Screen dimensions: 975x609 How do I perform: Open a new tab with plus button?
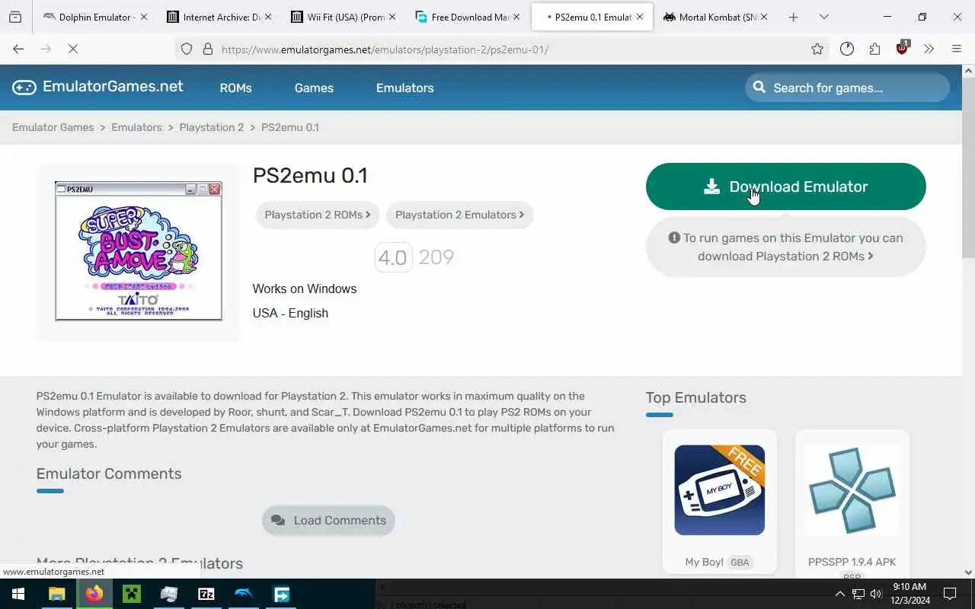(x=793, y=17)
